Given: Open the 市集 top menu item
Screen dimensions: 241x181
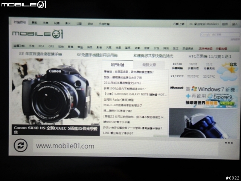Looking at the screenshot, I should tap(46, 23).
